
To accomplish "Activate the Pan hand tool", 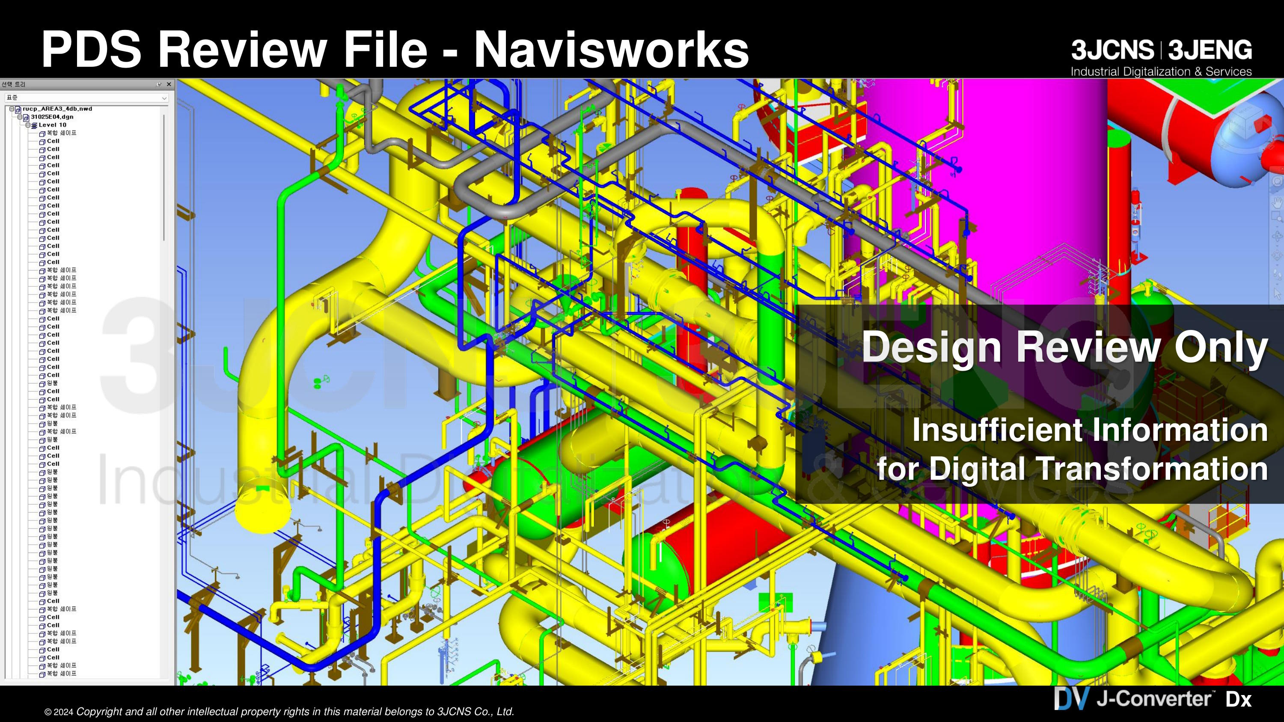I will point(1277,202).
